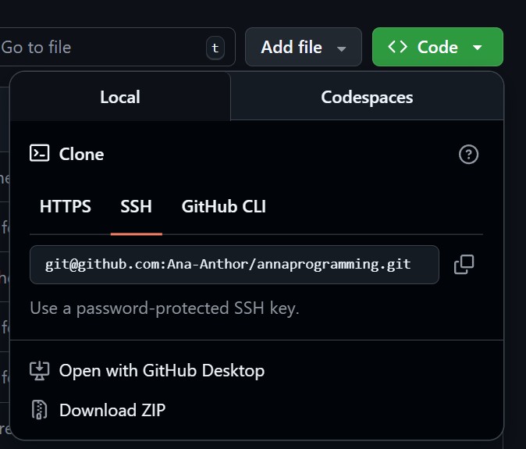Screen dimensions: 526x449
Task: Switch to the Codespaces tab
Action: 367,97
